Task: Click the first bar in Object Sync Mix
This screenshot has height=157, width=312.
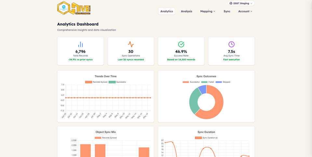Action: click(x=85, y=151)
